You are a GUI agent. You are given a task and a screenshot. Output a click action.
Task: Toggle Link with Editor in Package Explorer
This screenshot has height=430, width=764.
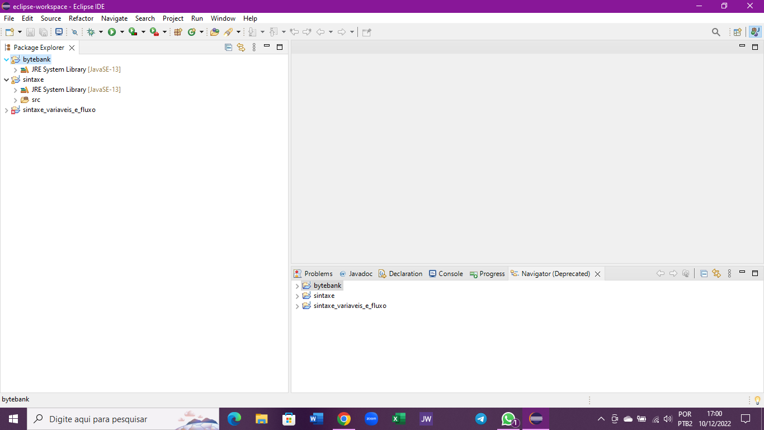241,48
